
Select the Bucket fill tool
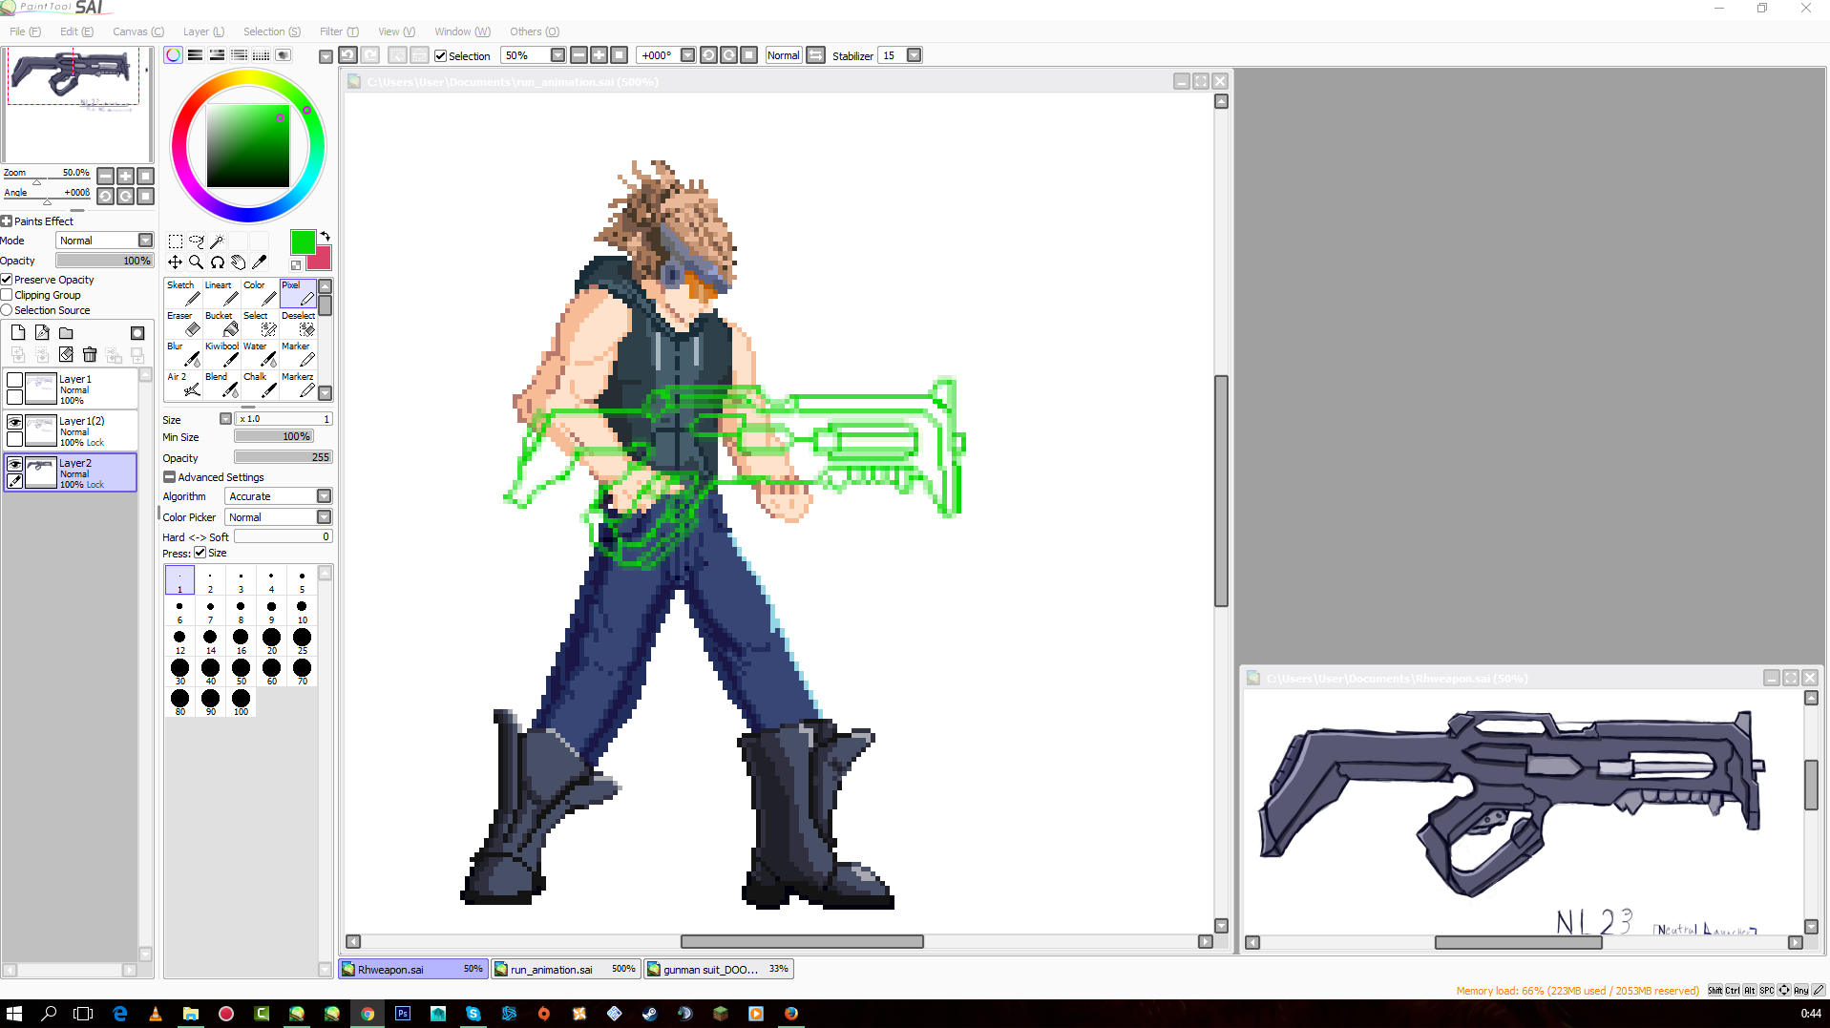click(221, 324)
